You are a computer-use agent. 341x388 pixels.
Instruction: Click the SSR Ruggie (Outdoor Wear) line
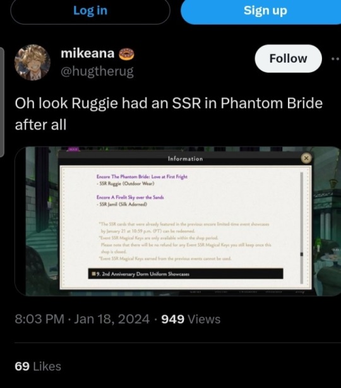126,184
